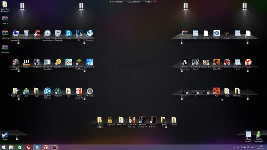The height and width of the screenshot is (150, 267).
Task: Launch MTA San Andreas 1.3 shortcut
Action: click(x=153, y=120)
